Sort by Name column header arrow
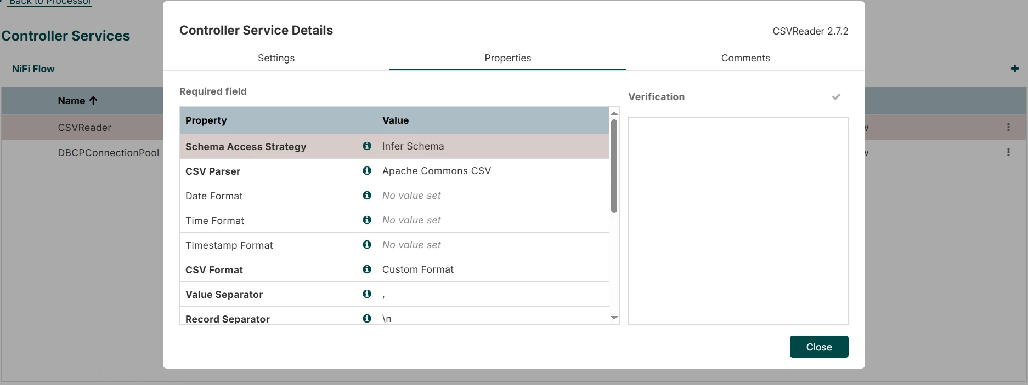The image size is (1028, 385). (x=93, y=100)
